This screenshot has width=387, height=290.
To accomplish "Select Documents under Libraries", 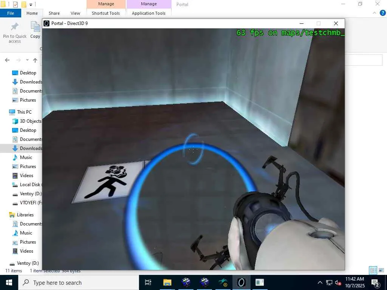I will click(27, 224).
